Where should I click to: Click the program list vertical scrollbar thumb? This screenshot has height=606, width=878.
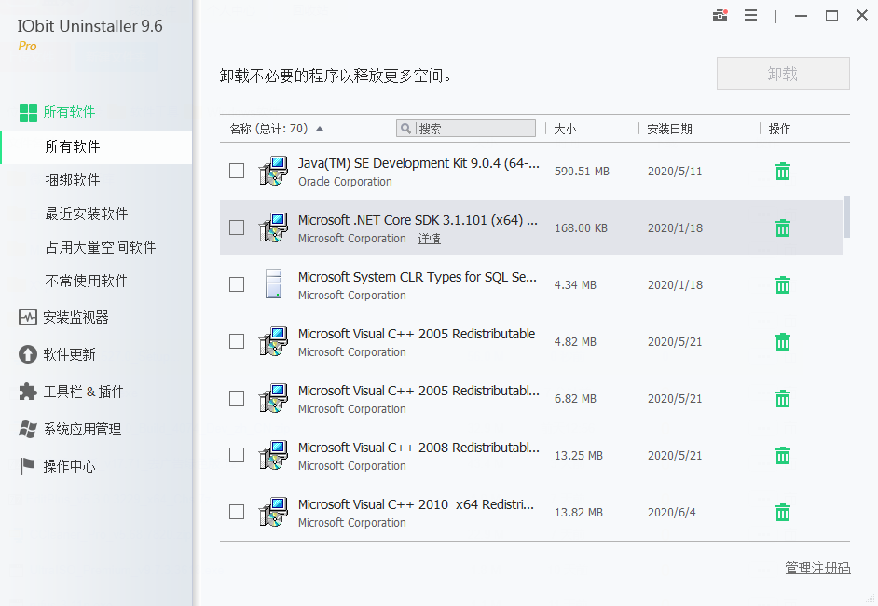(x=847, y=216)
